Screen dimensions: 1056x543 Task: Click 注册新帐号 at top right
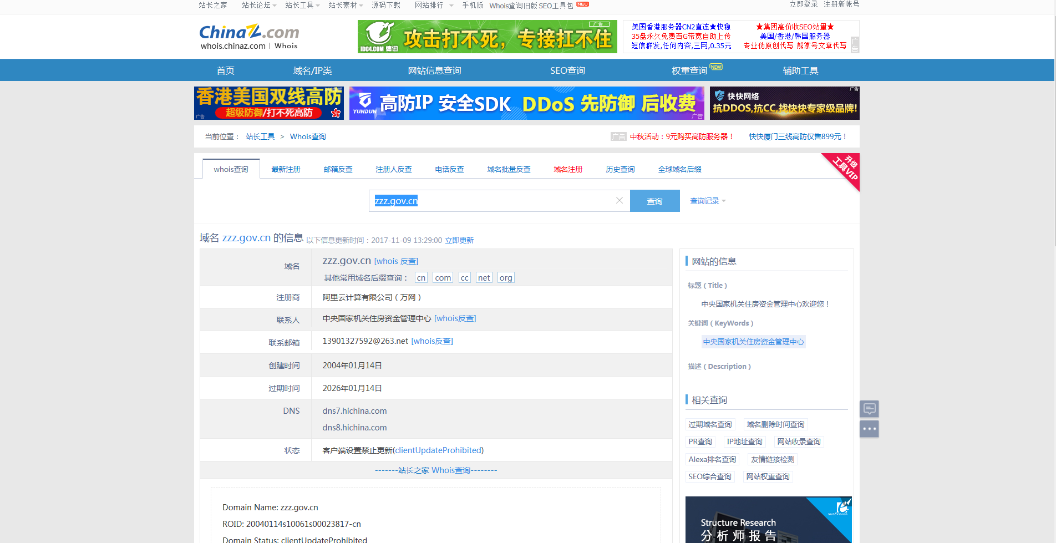point(841,4)
